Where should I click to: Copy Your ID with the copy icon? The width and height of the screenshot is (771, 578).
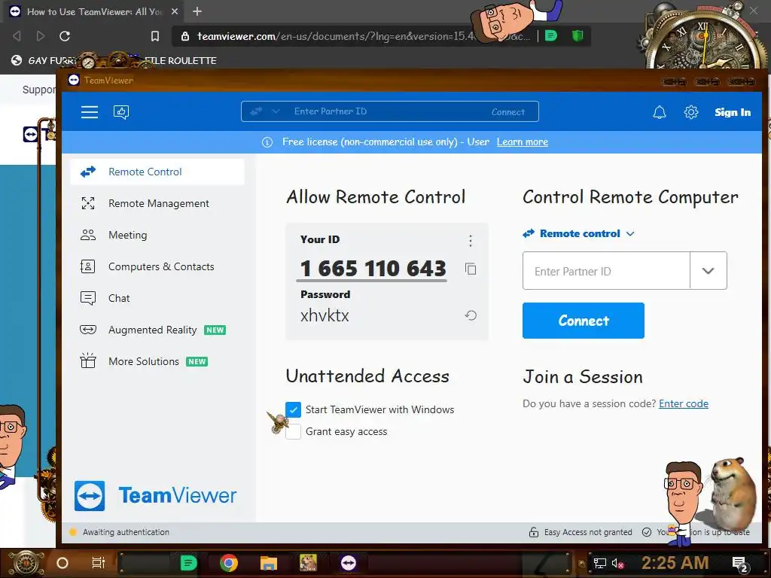click(471, 269)
